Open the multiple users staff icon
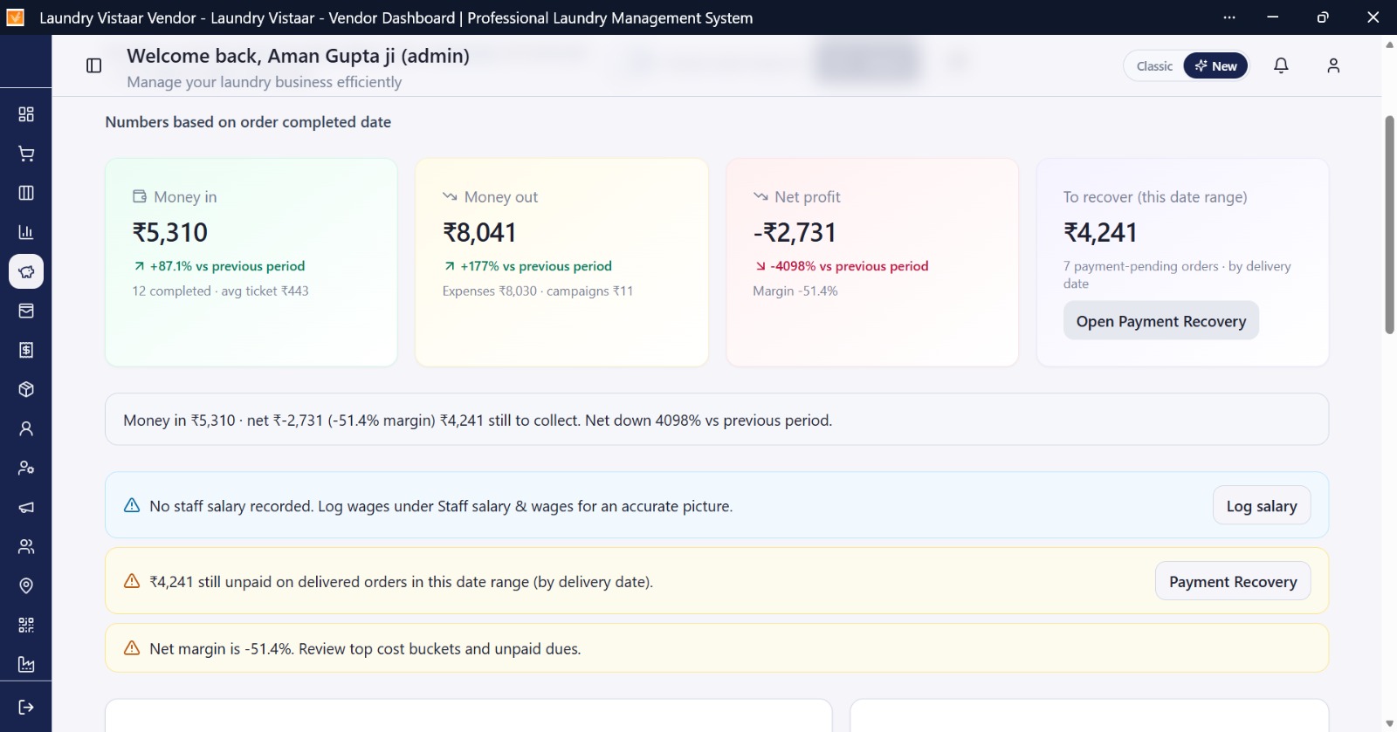This screenshot has height=732, width=1397. tap(26, 546)
